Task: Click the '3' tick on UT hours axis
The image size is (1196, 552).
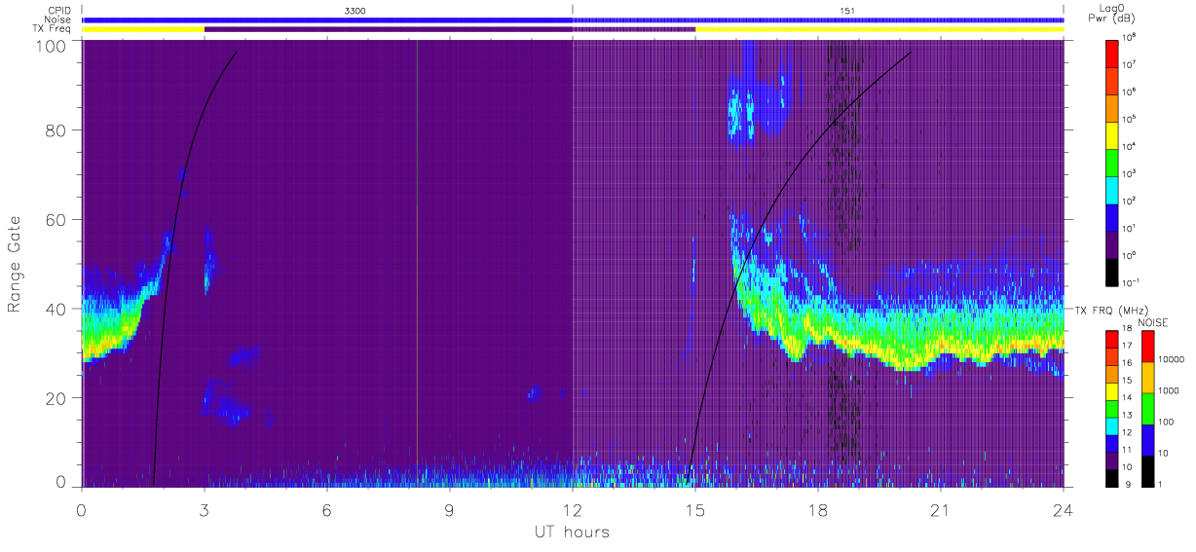Action: (x=205, y=510)
